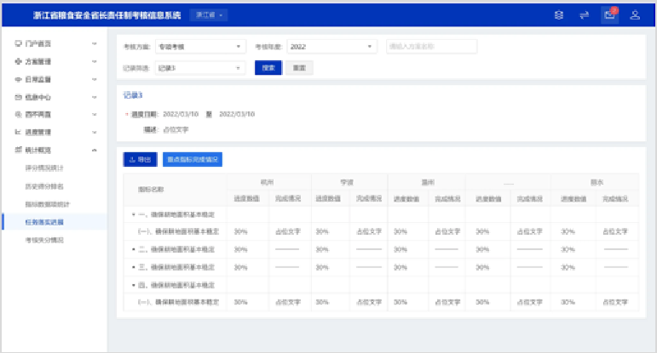The height and width of the screenshot is (353, 657).
Task: Open the 记录筛选 dropdown showing 记录3
Action: (202, 67)
